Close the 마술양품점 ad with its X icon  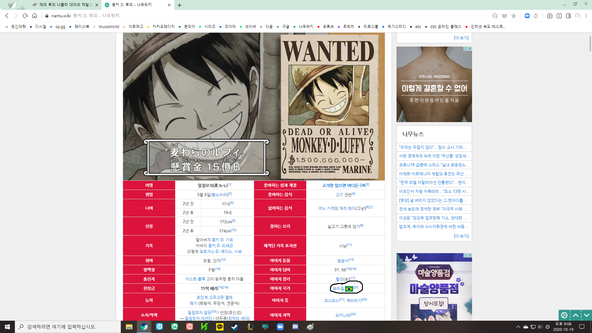pos(470,255)
